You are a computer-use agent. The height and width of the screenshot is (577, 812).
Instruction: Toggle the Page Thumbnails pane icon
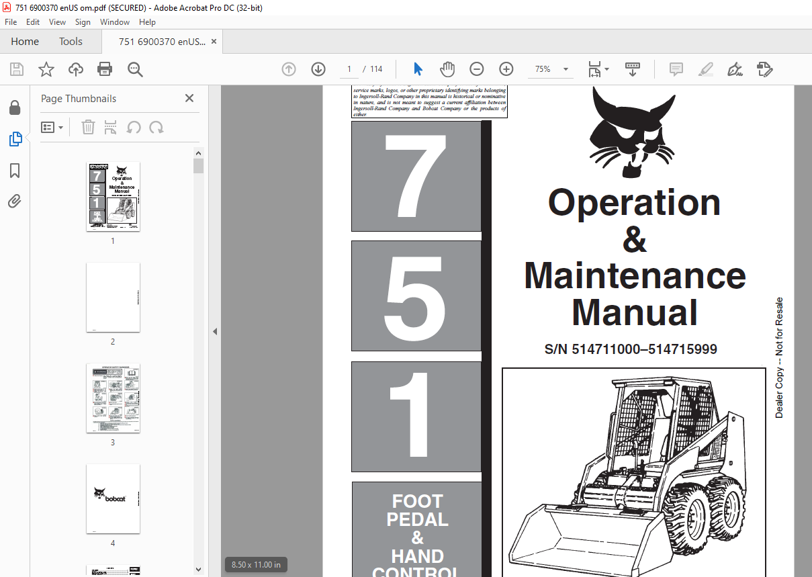tap(15, 139)
